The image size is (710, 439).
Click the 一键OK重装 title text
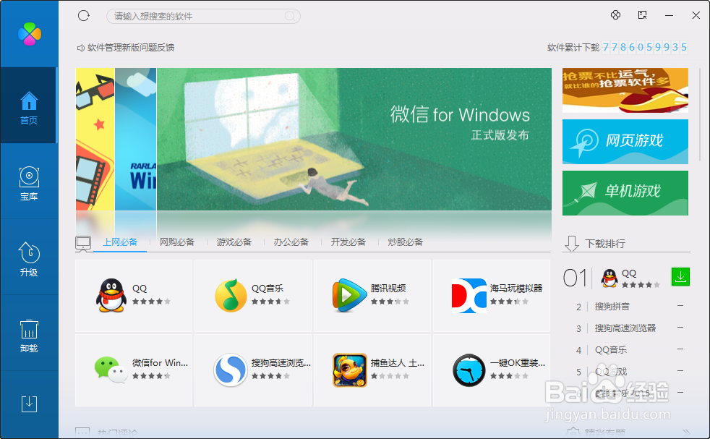[518, 363]
